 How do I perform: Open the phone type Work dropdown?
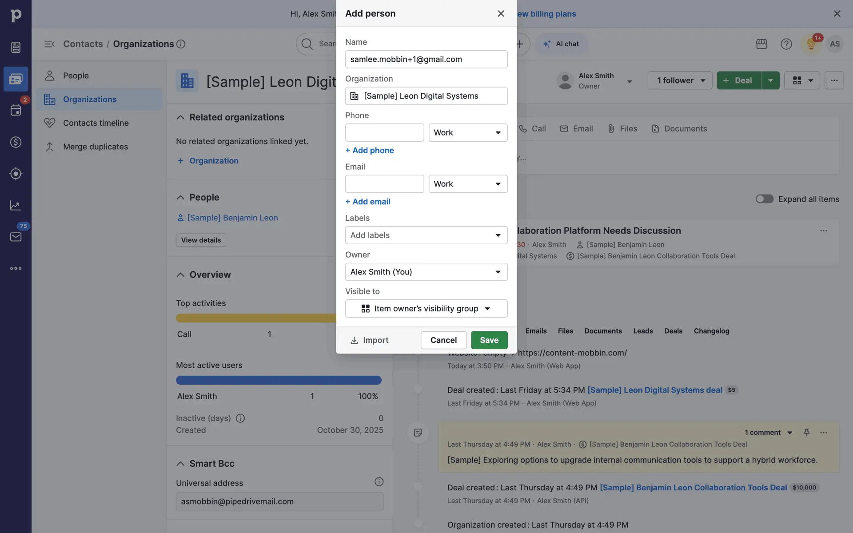click(x=467, y=133)
